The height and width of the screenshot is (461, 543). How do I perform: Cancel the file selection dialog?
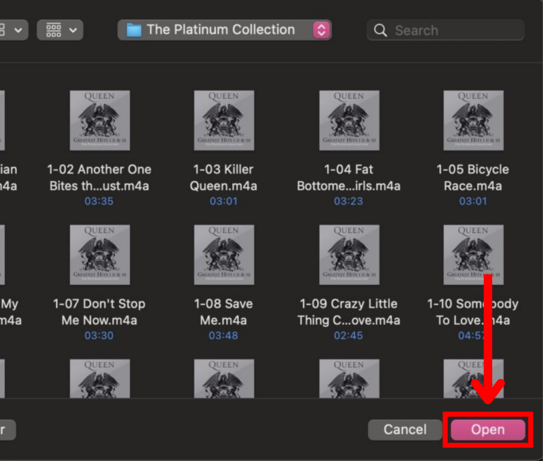click(405, 430)
